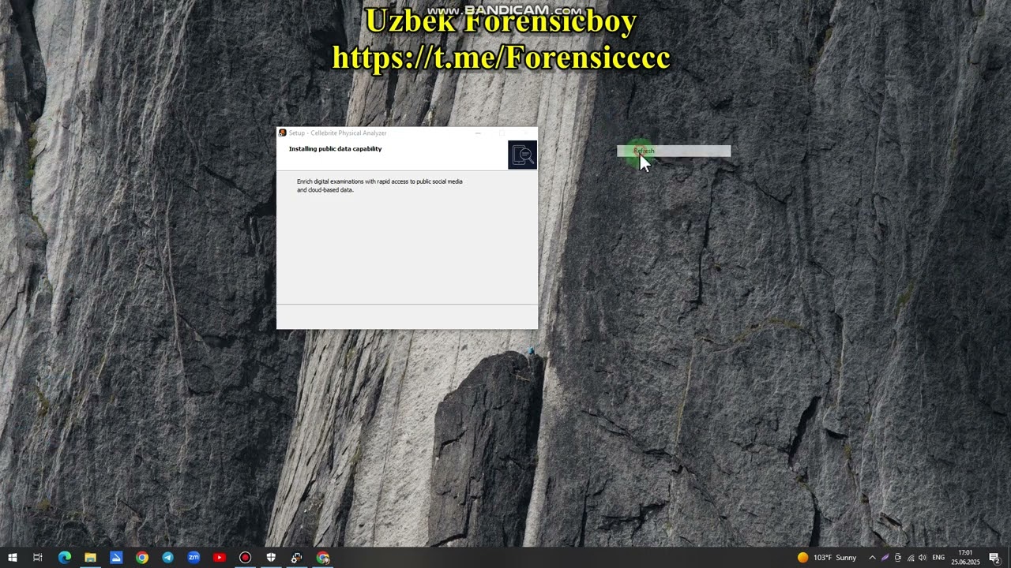The height and width of the screenshot is (568, 1011).
Task: Switch to the setup installer taskbar icon
Action: tap(297, 558)
